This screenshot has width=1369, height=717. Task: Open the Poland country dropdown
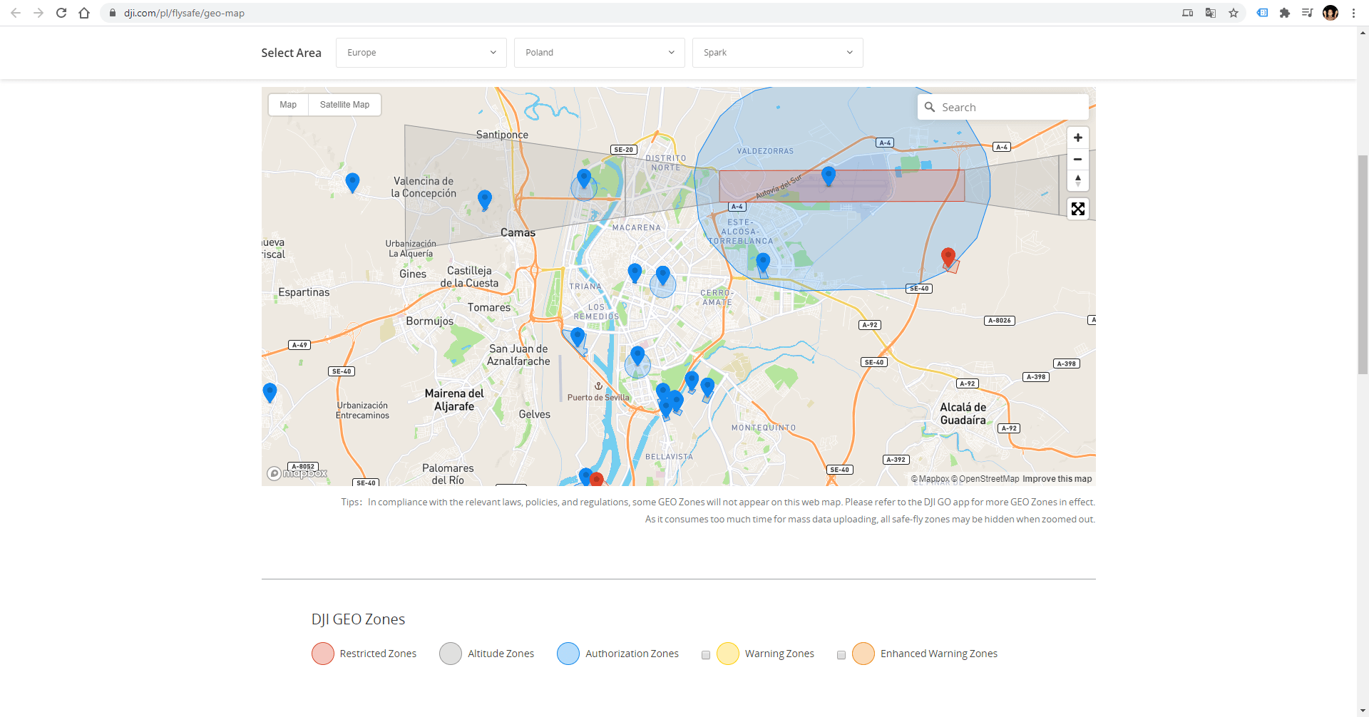(x=600, y=53)
